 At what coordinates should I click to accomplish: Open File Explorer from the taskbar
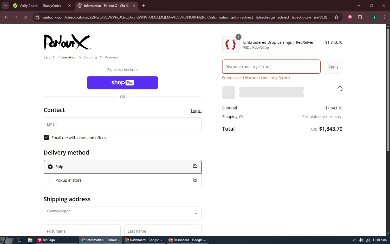point(30,240)
